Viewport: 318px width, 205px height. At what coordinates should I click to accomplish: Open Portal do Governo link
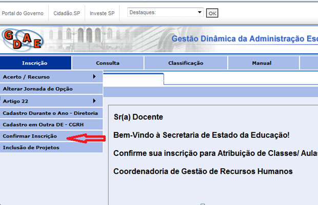click(22, 13)
